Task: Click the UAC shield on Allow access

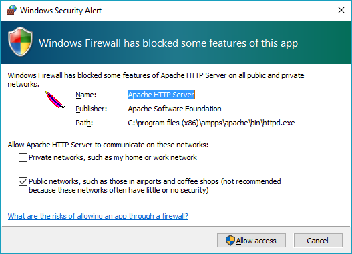Action: point(230,241)
